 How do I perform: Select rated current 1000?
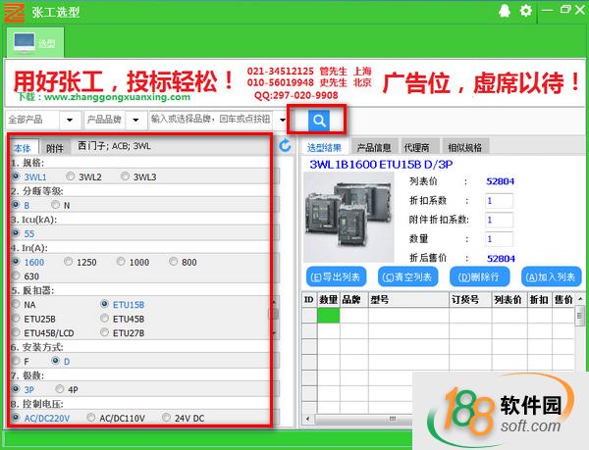click(x=121, y=262)
